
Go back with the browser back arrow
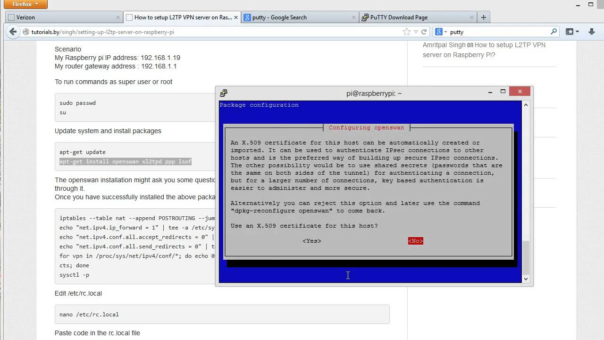pos(13,32)
